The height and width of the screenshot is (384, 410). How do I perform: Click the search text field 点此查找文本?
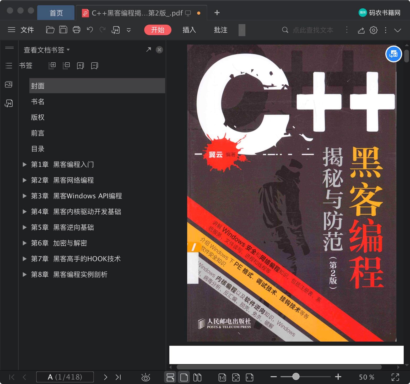coord(313,30)
